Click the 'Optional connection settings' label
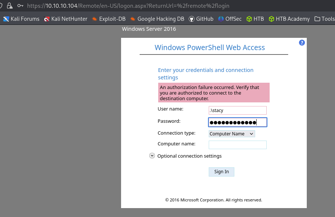 [x=189, y=156]
